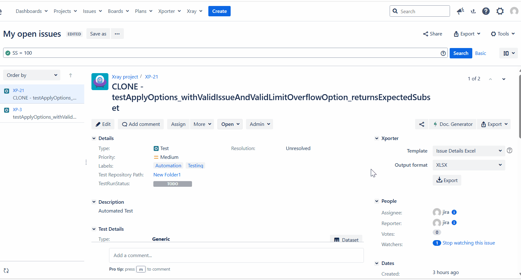Click the Xporter template help icon
This screenshot has width=521, height=280.
(x=510, y=151)
